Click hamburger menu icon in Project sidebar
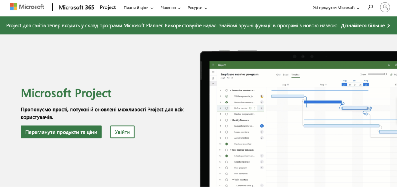The image size is (397, 188). coord(213,72)
